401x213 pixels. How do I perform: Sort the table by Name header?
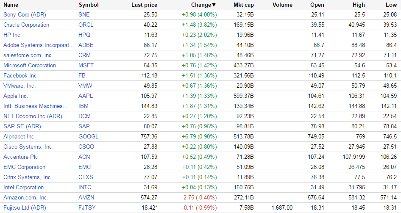point(11,5)
